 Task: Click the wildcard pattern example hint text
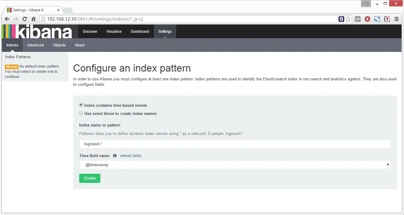pos(161,134)
